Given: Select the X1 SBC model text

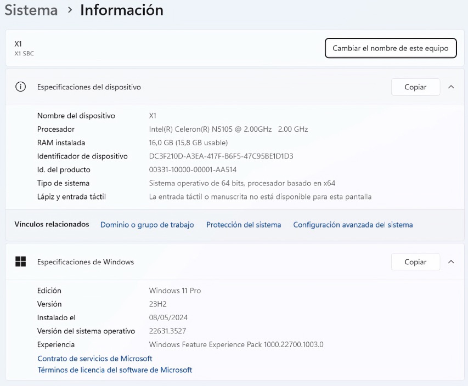Looking at the screenshot, I should point(24,53).
